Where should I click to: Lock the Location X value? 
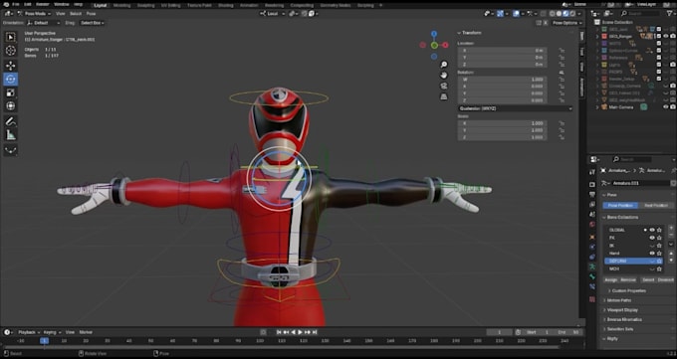click(562, 51)
